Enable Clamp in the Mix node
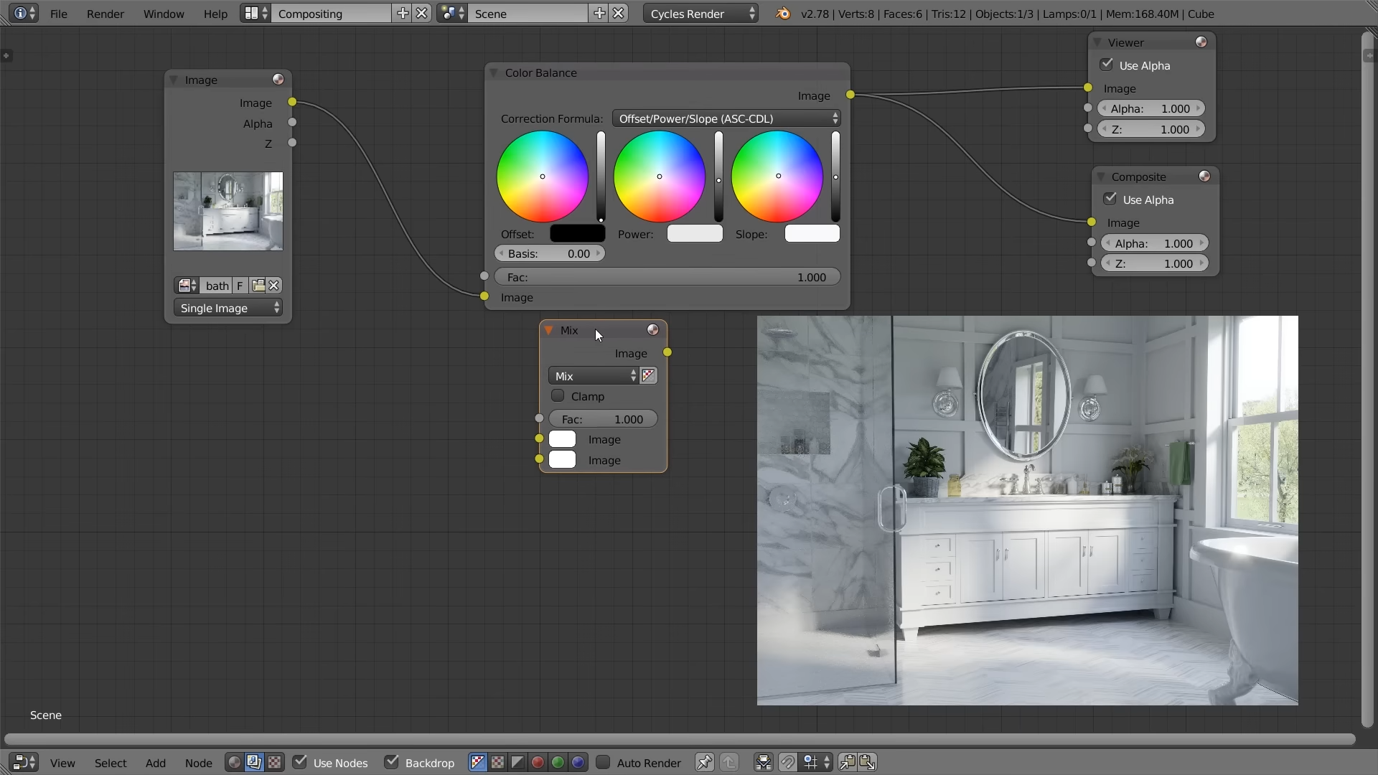 click(558, 396)
